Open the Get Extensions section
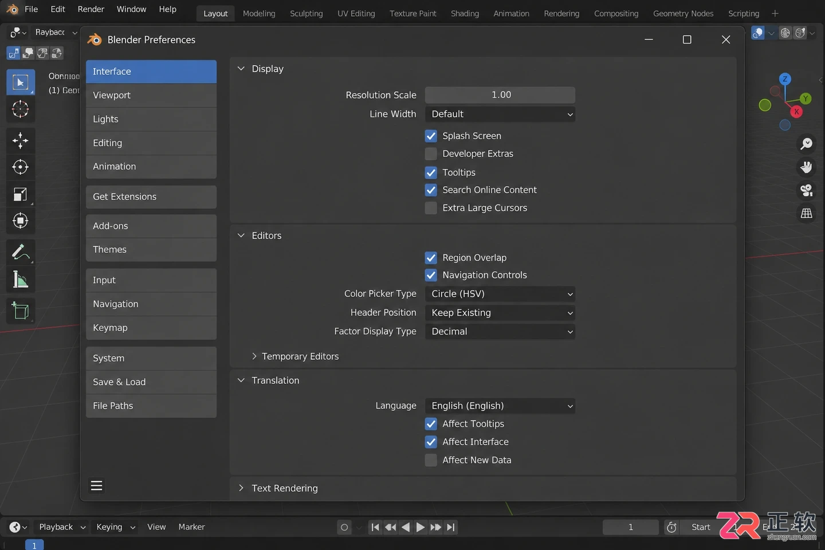 [151, 197]
